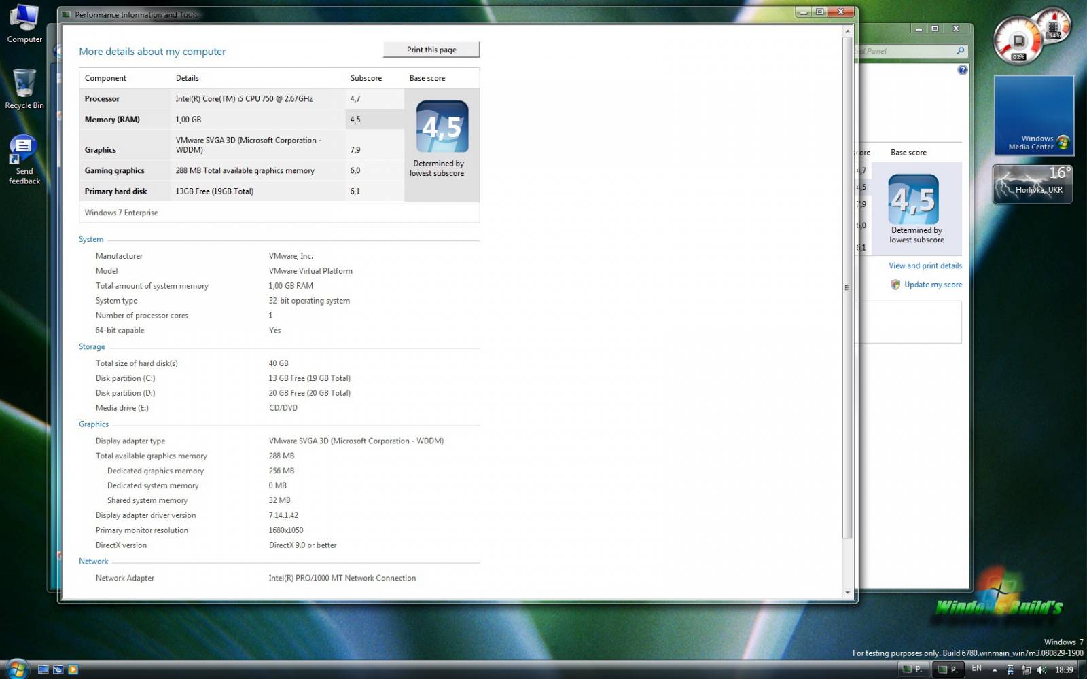Click the scrollbar up arrow in details window
The height and width of the screenshot is (679, 1087).
point(847,31)
